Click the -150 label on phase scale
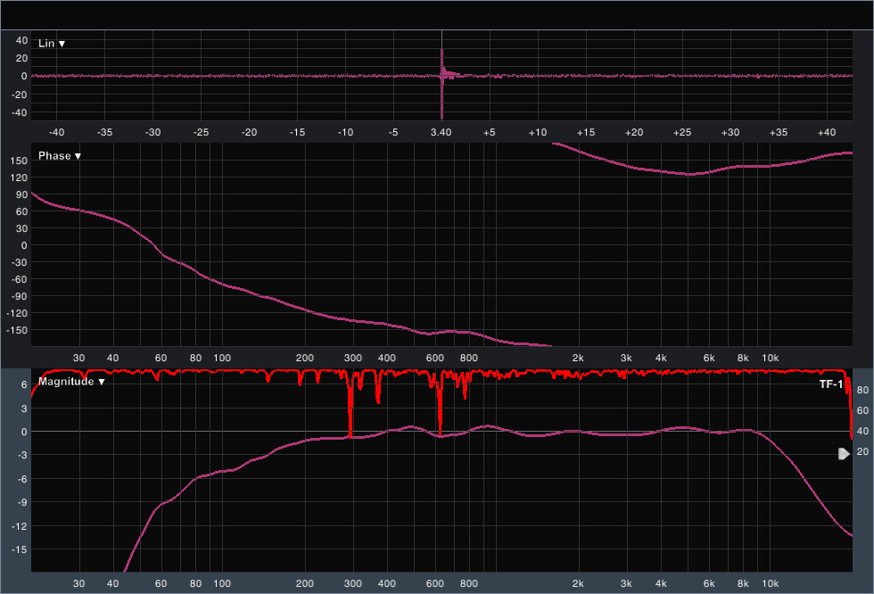Screen dimensions: 874x594 17,330
